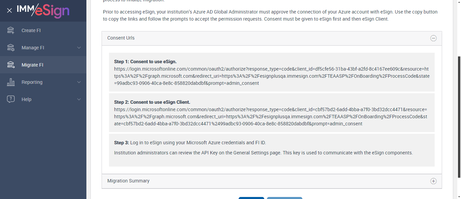Open the Reporting menu item
461x199 pixels.
click(x=43, y=82)
